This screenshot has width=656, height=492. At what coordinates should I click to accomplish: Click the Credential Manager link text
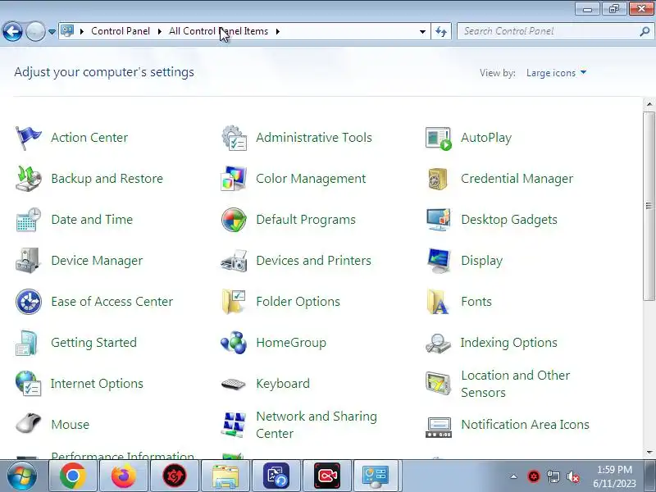click(x=517, y=179)
